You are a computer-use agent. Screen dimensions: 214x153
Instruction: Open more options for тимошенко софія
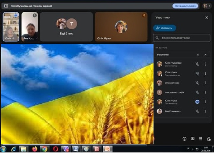205,92
